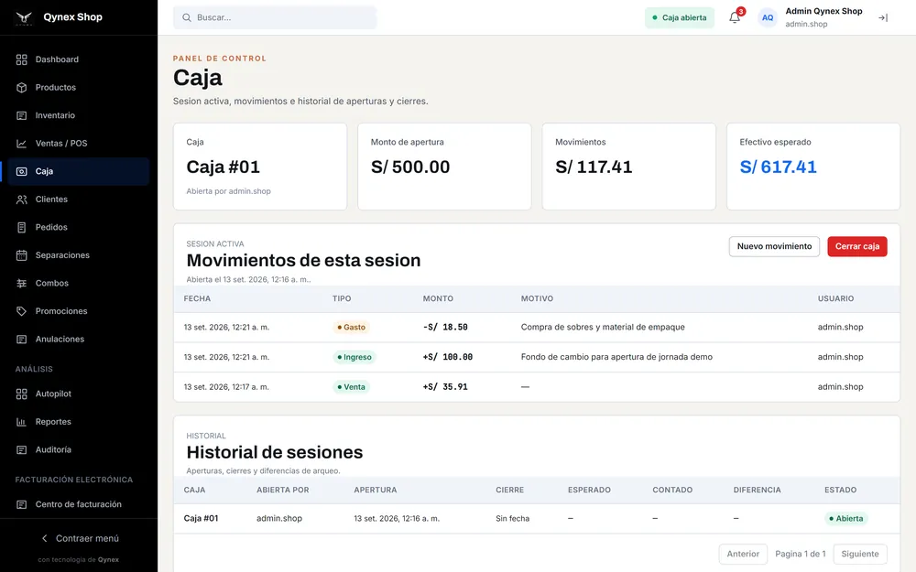Click the Admin Qynex Shop user name
The image size is (916, 572).
(x=823, y=11)
